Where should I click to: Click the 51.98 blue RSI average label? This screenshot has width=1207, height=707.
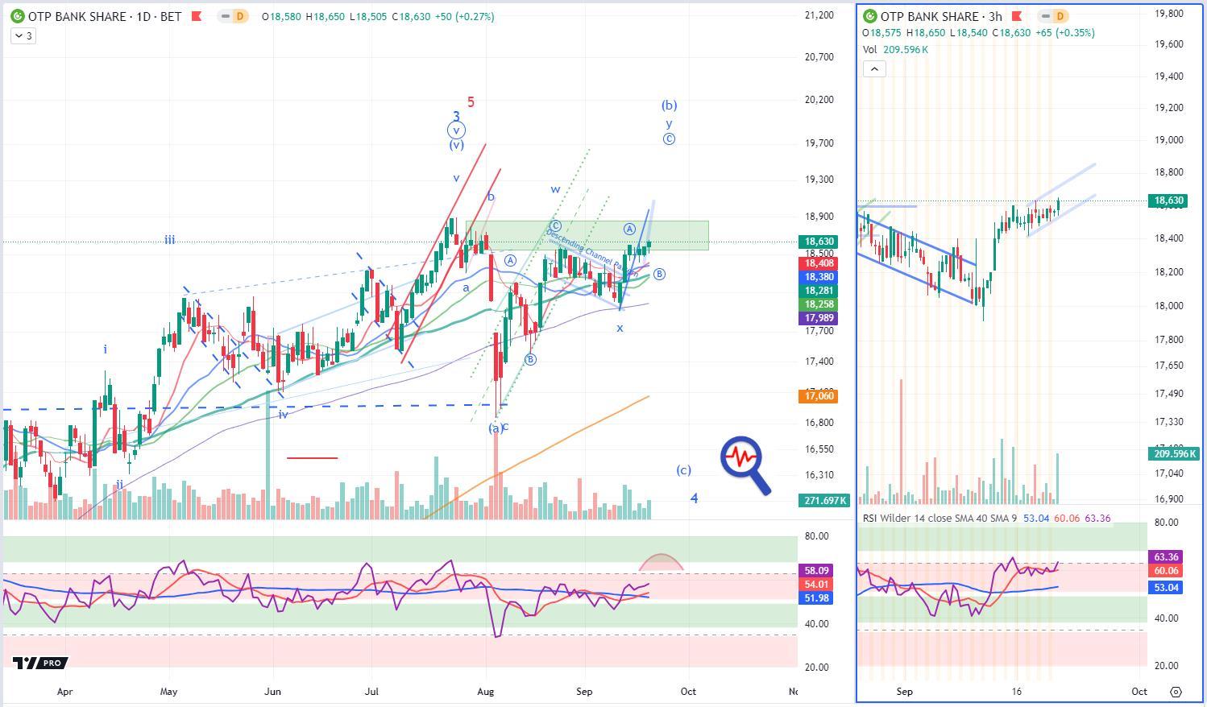[x=818, y=597]
